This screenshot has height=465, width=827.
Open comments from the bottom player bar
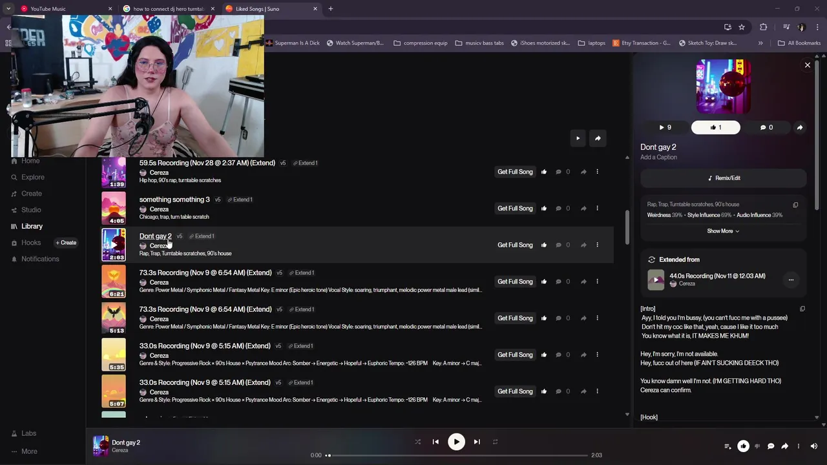[771, 446]
